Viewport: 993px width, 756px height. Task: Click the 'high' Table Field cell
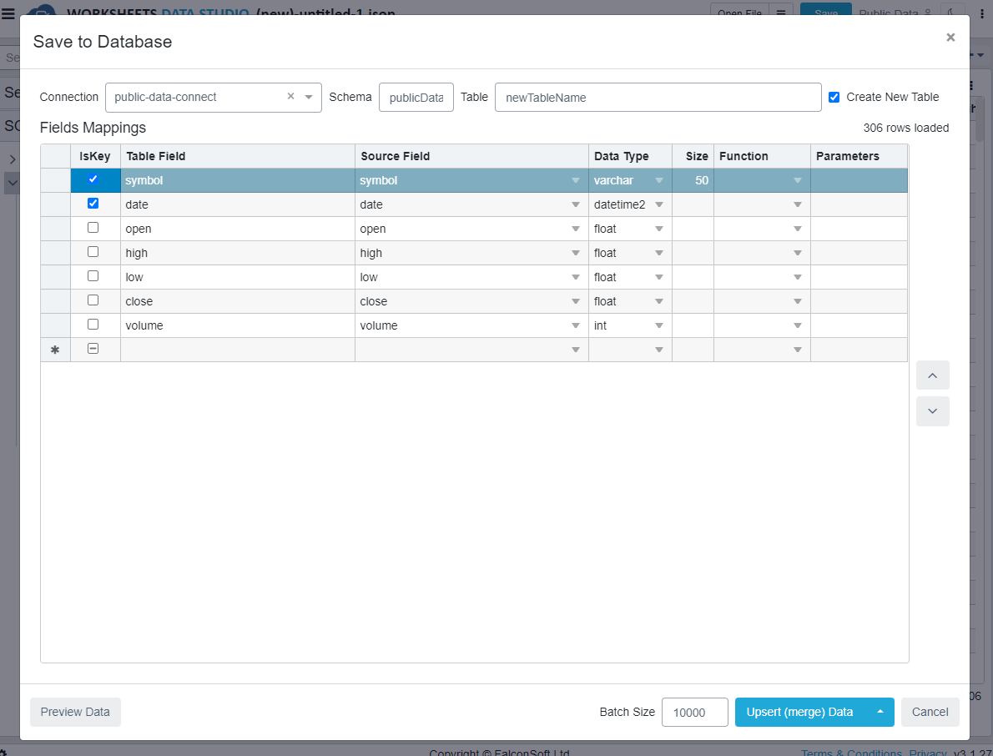tap(238, 254)
